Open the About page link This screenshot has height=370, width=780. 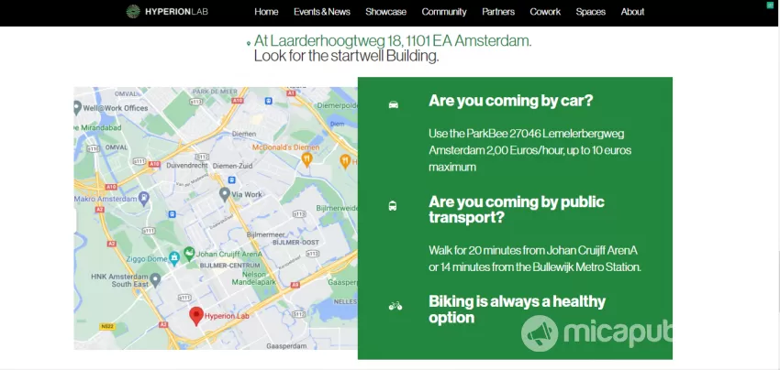[x=632, y=12]
